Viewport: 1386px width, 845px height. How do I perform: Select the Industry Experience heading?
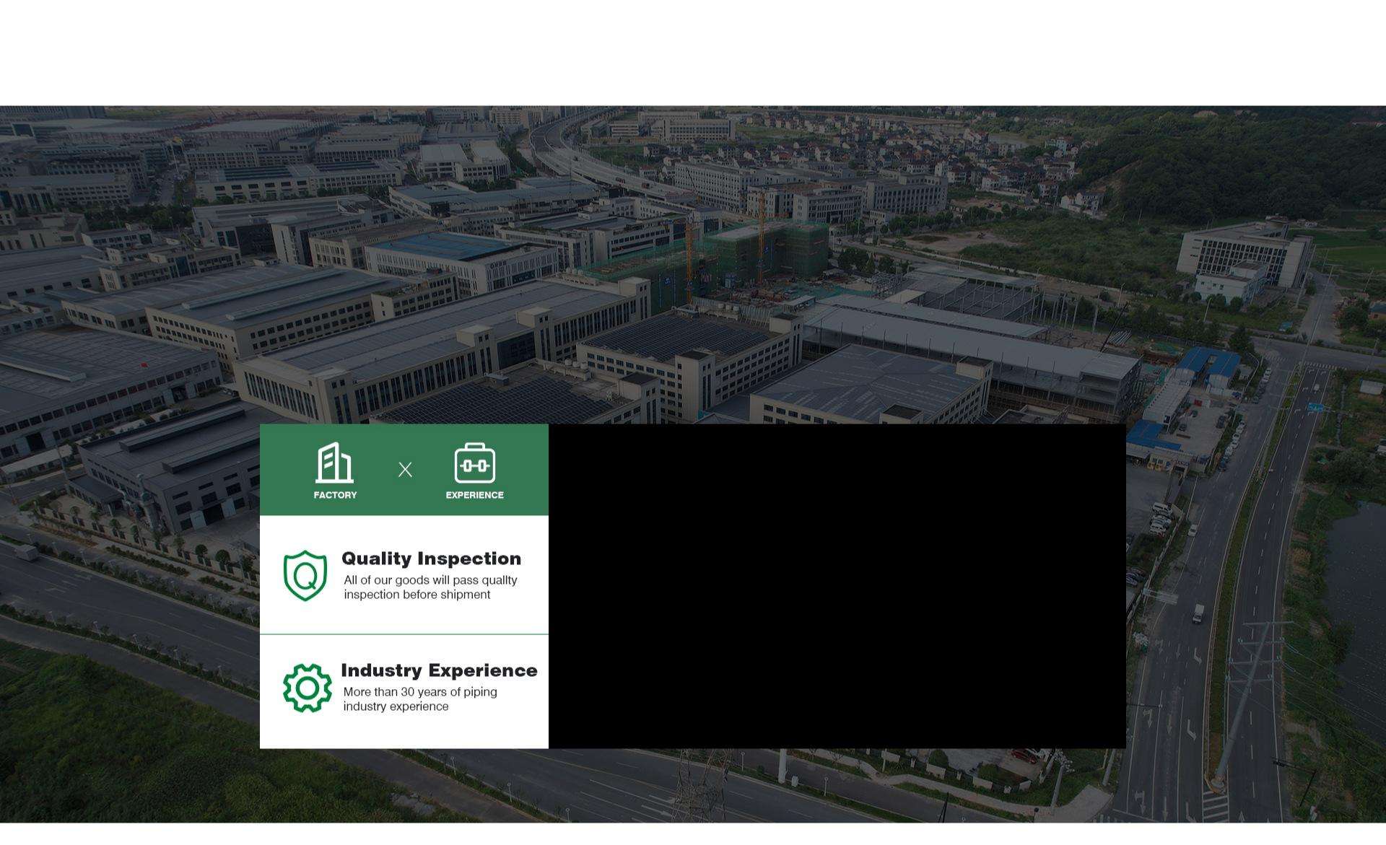439,670
